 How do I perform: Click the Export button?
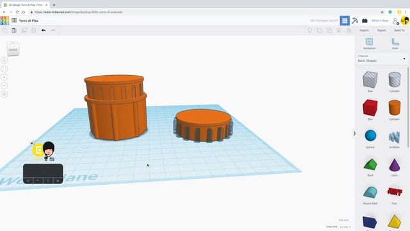click(382, 30)
